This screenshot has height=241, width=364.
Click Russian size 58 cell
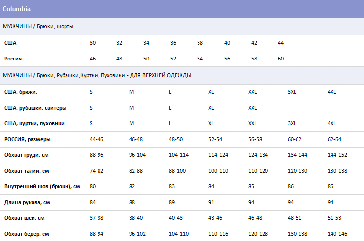click(254, 59)
